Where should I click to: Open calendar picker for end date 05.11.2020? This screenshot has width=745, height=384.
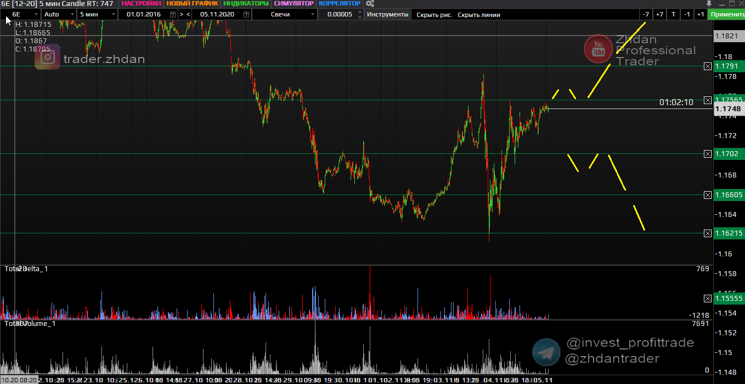click(246, 15)
